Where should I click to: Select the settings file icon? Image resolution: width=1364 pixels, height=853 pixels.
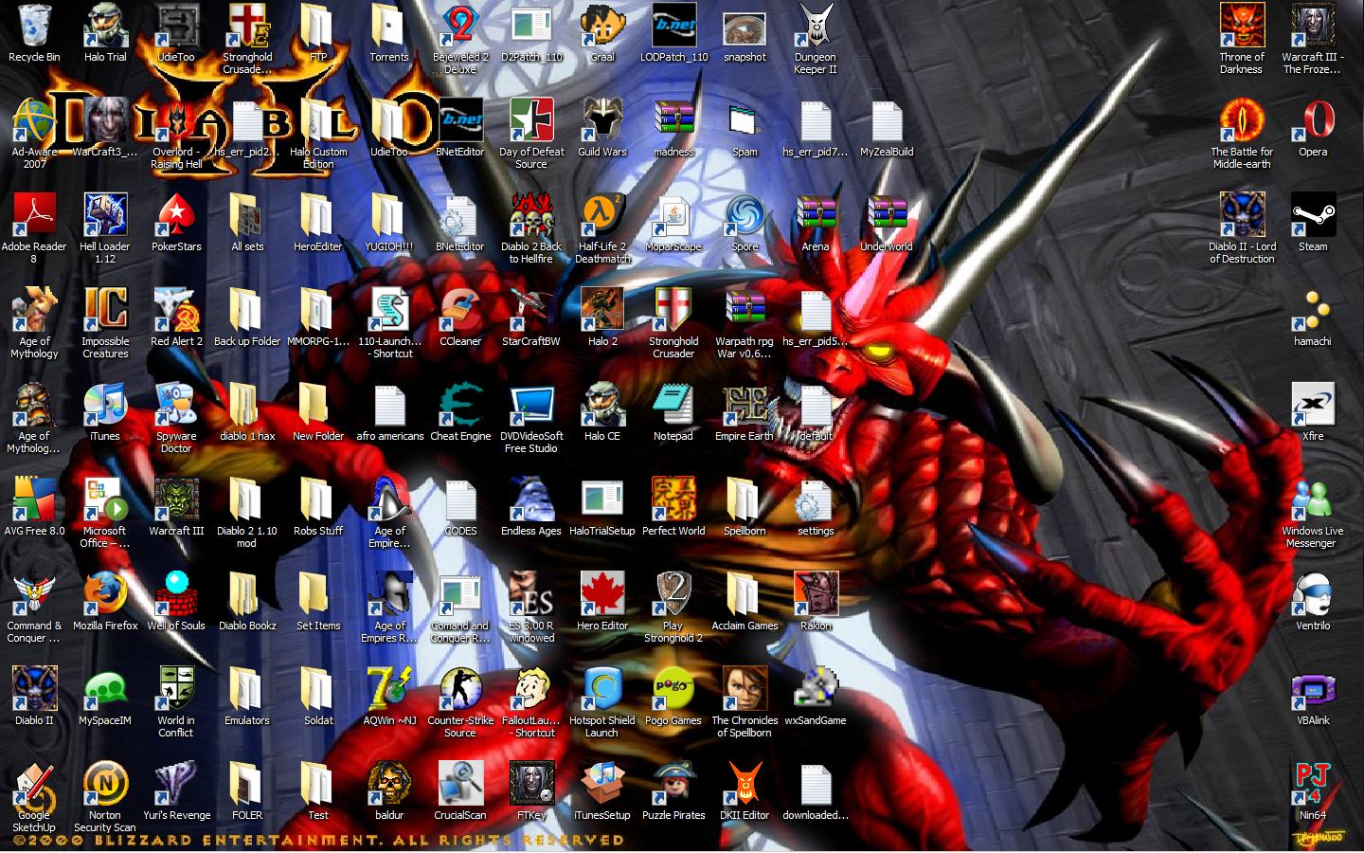pyautogui.click(x=816, y=499)
